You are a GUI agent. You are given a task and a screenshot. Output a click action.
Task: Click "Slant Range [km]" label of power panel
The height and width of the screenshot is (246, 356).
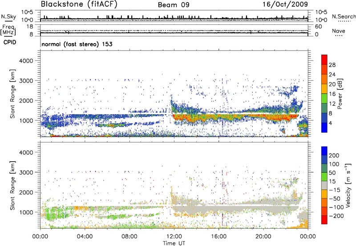[12, 94]
